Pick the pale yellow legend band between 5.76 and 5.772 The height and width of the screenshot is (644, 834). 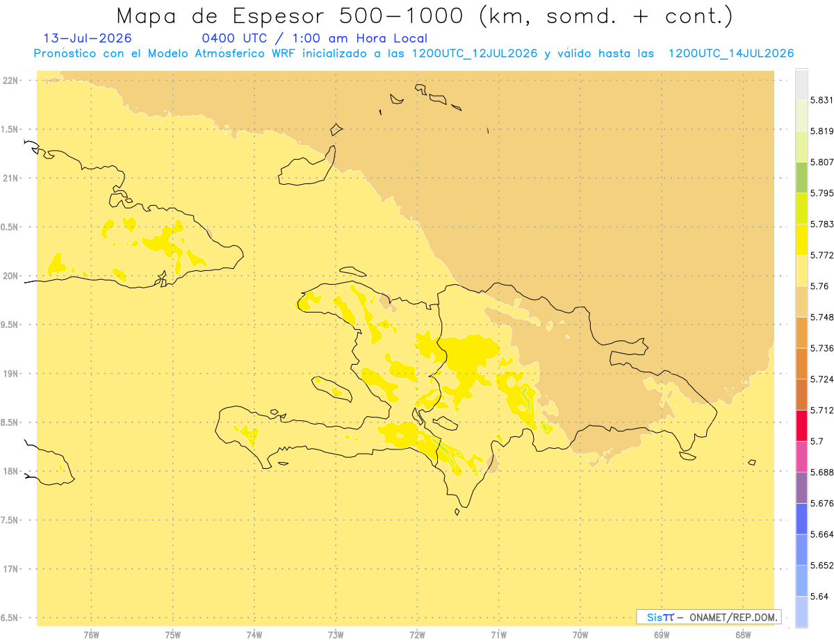coord(801,270)
